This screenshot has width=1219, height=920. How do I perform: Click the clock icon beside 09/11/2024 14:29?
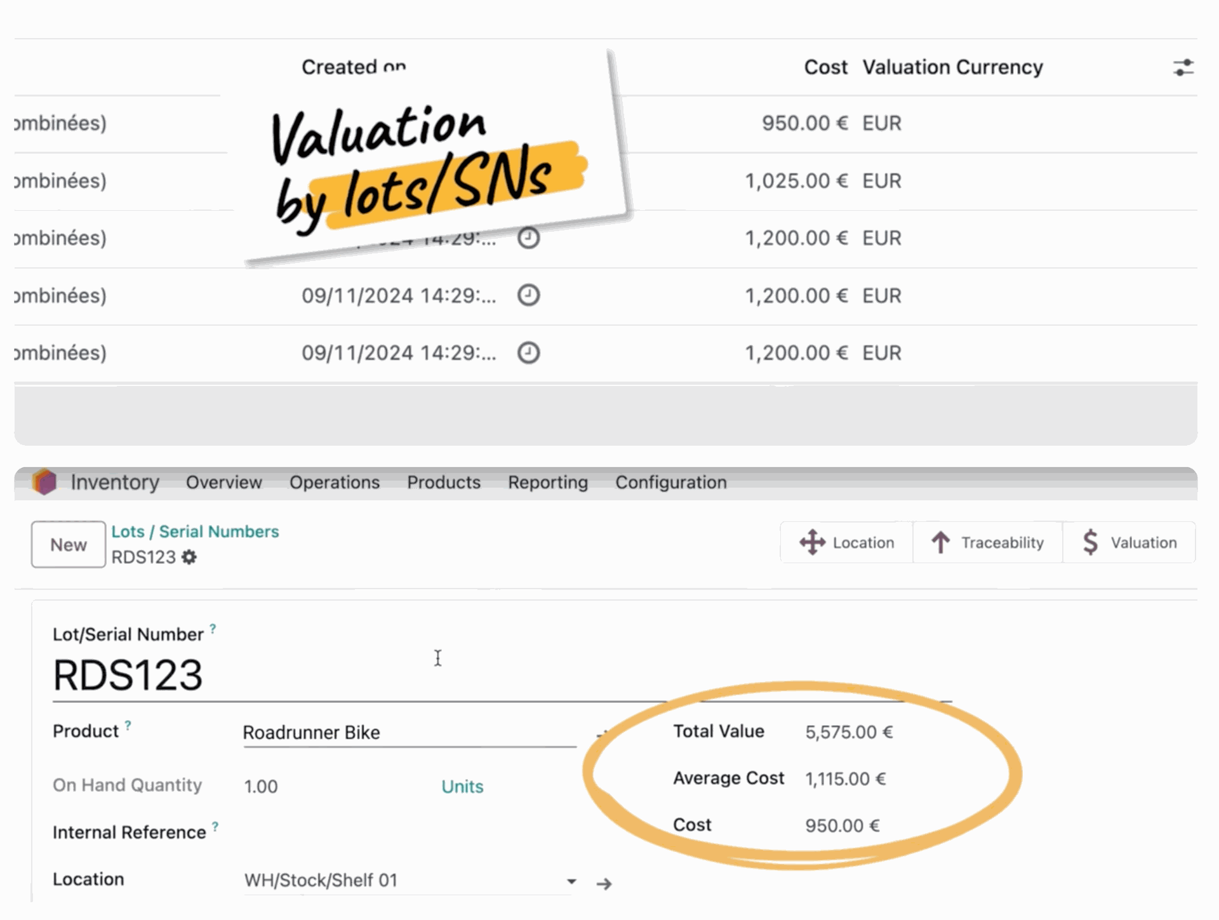pyautogui.click(x=528, y=295)
